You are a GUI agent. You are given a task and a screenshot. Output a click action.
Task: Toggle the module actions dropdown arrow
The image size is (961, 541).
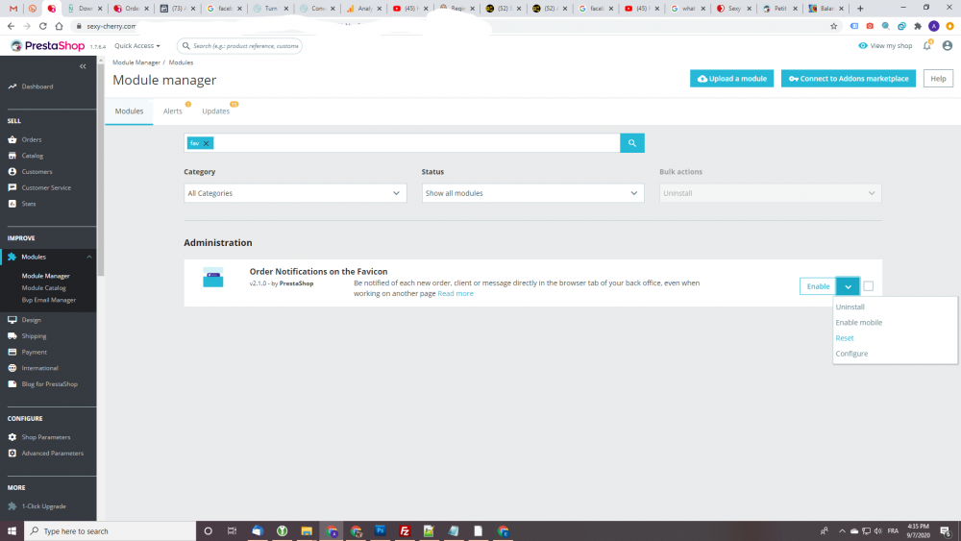[x=848, y=286]
